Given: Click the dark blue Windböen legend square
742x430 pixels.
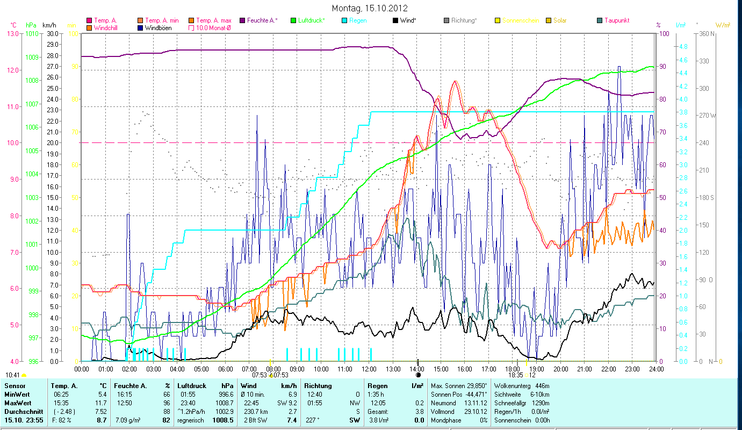Looking at the screenshot, I should (141, 28).
